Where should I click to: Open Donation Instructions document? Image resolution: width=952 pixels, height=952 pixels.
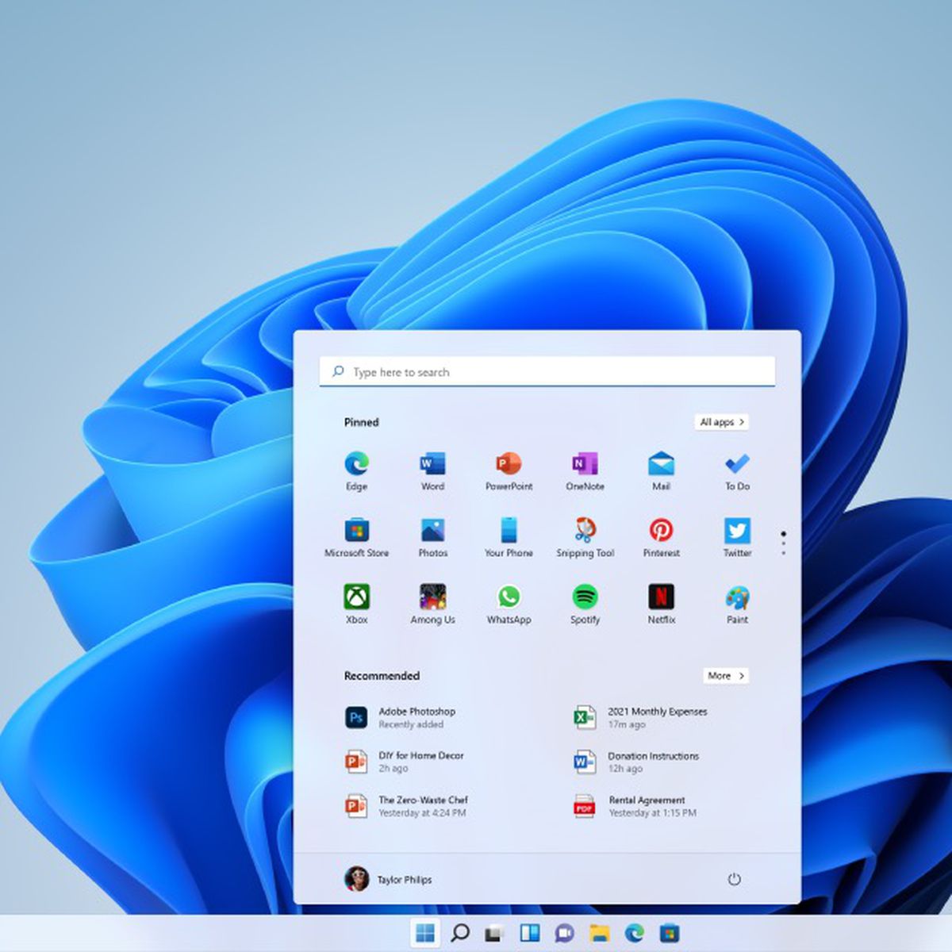pos(637,762)
